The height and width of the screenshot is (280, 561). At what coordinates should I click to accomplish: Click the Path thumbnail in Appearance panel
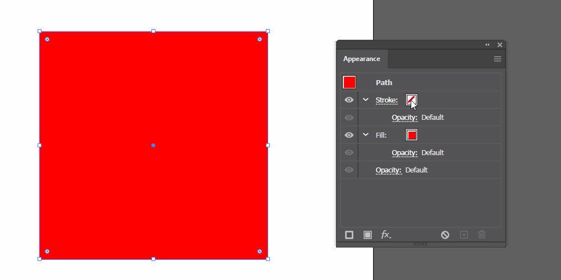[x=350, y=82]
